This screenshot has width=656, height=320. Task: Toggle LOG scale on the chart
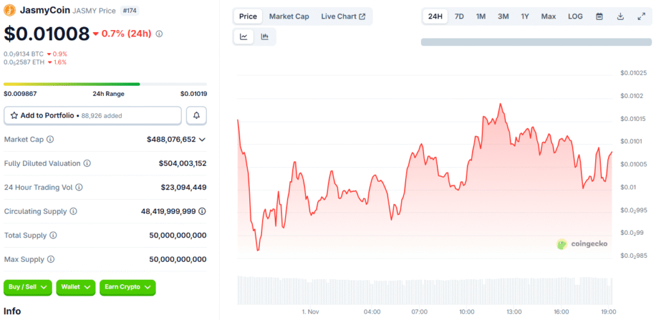pos(575,17)
